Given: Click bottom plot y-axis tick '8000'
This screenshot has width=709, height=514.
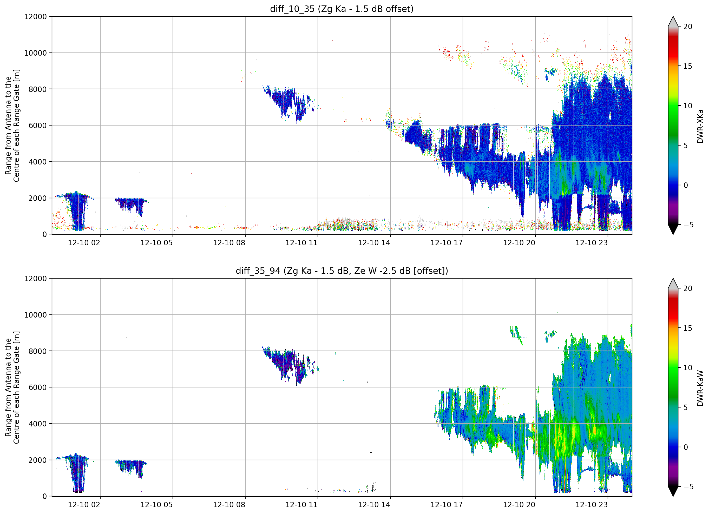Looking at the screenshot, I should tap(37, 351).
